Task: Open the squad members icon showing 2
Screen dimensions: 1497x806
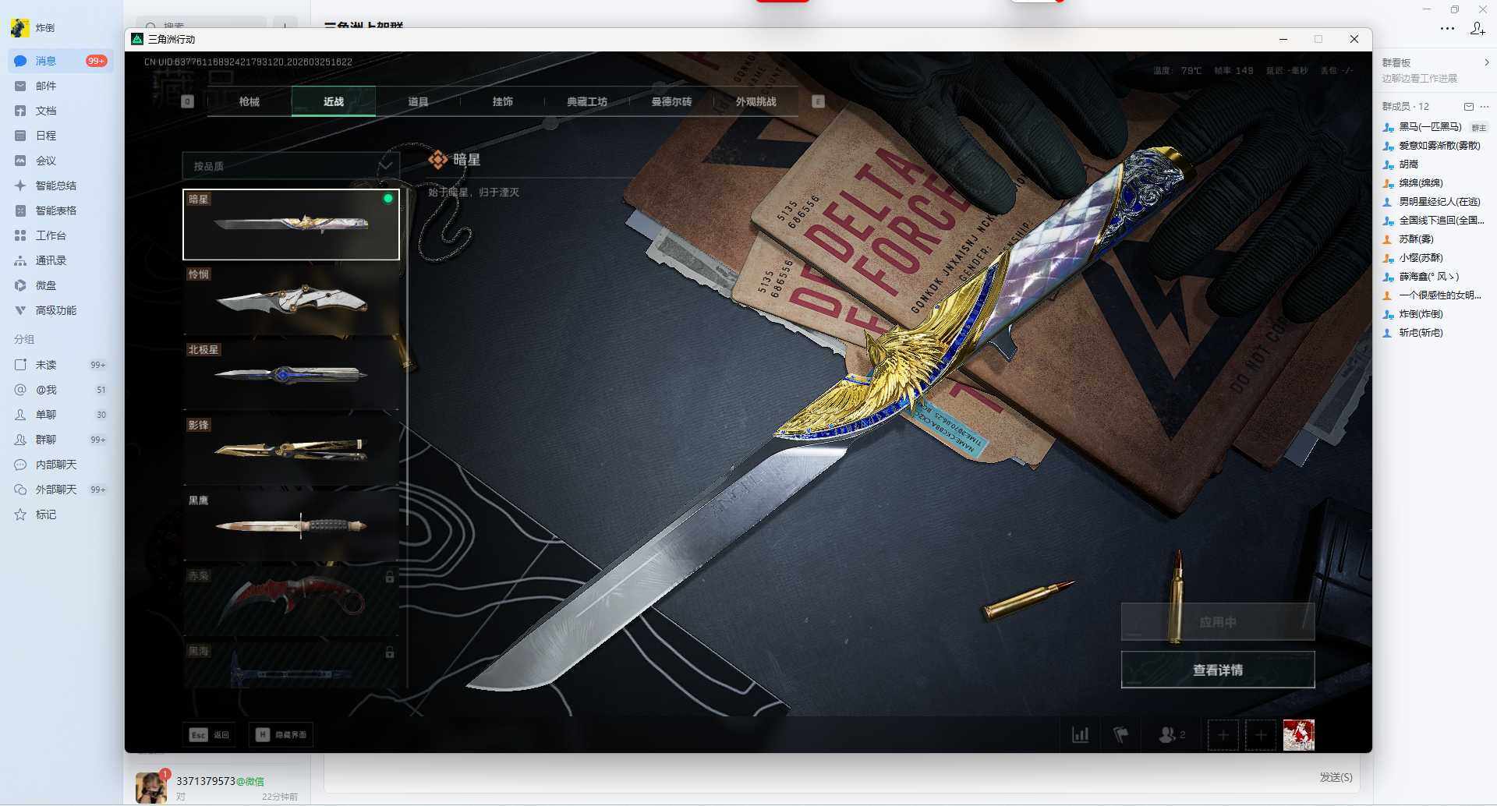Action: (1172, 735)
